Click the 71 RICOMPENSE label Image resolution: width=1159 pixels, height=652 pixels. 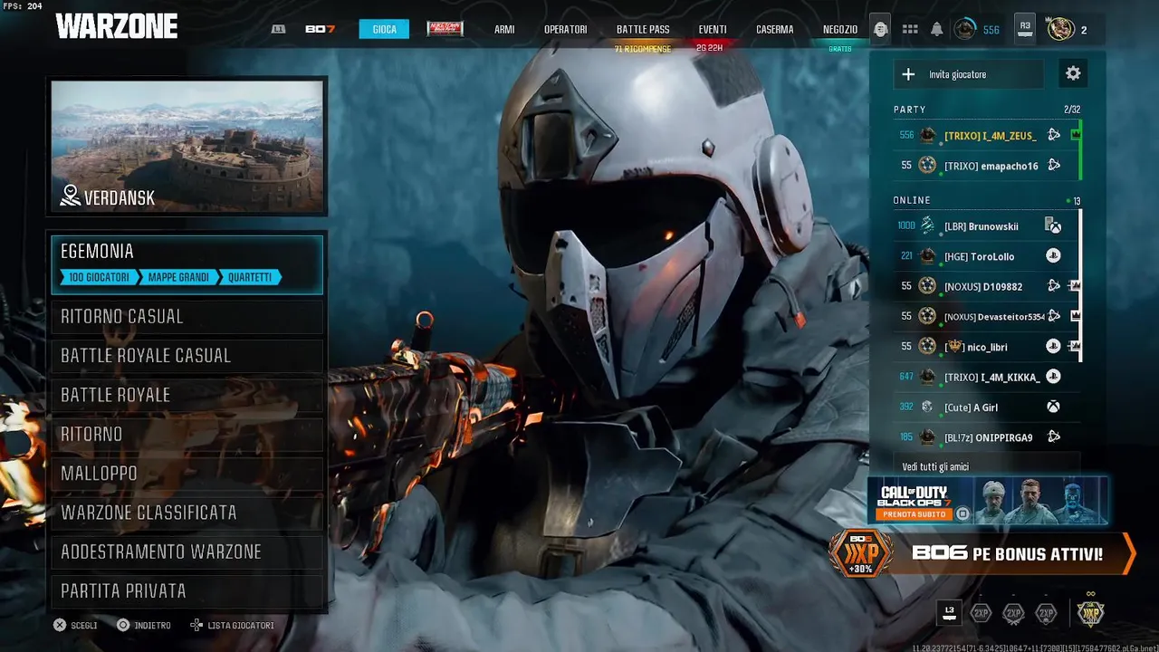(643, 49)
